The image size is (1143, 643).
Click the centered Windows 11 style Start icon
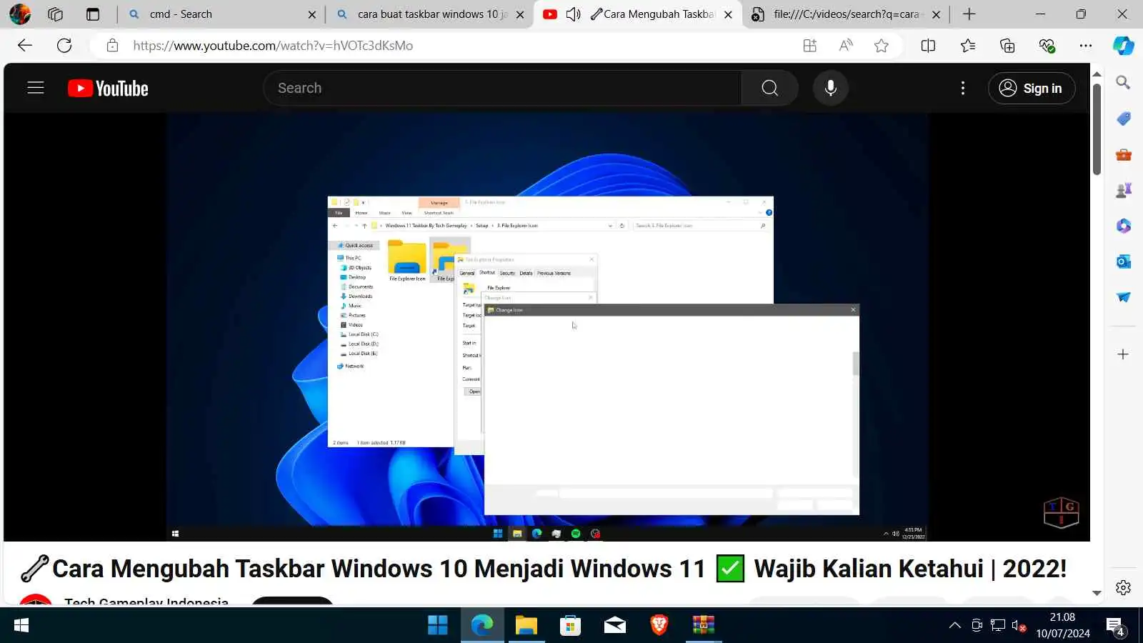(x=437, y=626)
